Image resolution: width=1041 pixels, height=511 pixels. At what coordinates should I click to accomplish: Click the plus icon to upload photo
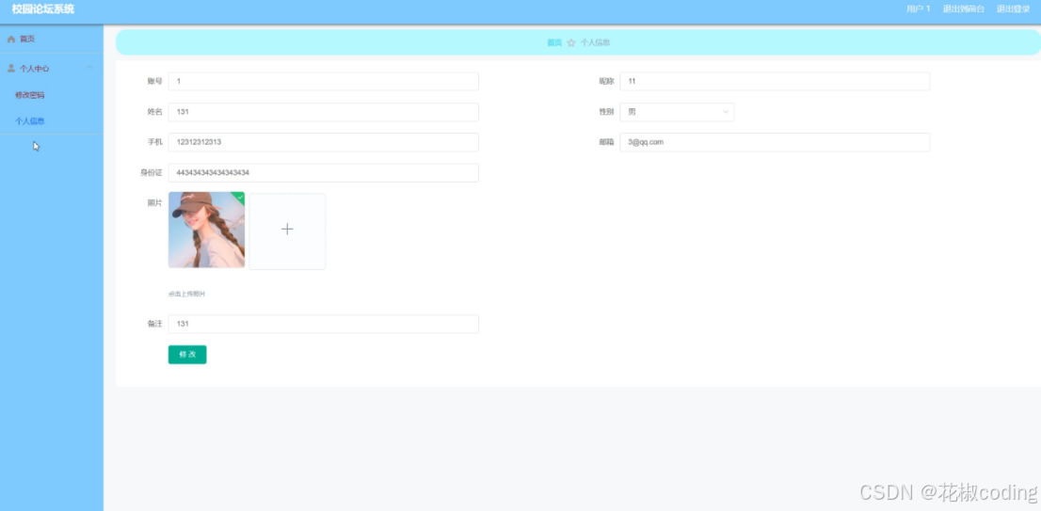coord(287,229)
